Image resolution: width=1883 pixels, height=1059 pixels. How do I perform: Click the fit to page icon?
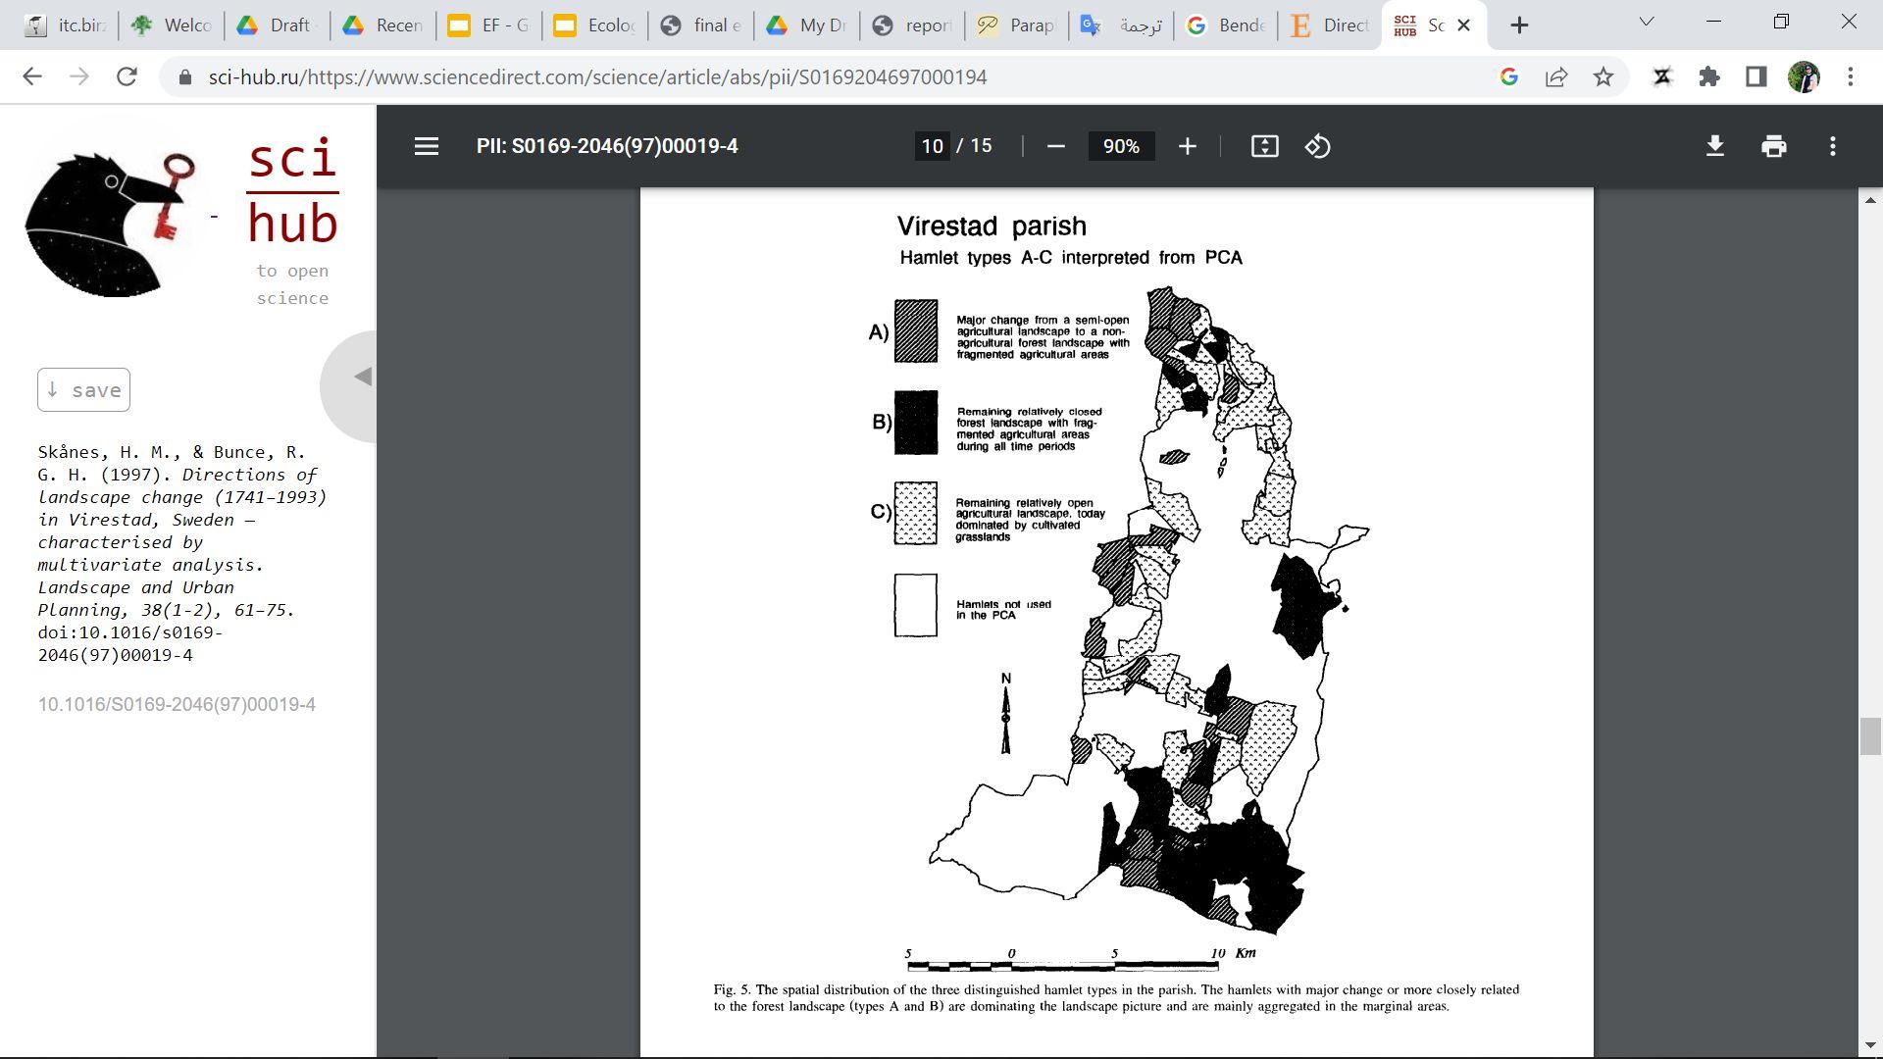pos(1264,146)
